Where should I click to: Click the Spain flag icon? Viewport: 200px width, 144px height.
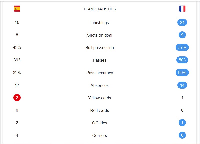click(17, 9)
